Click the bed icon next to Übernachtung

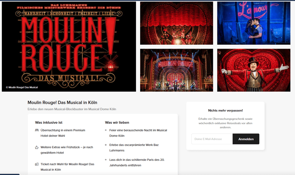click(37, 130)
